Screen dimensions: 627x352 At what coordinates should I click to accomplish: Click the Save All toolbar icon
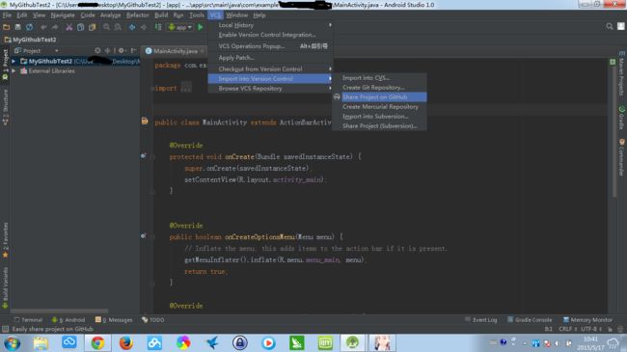pos(17,27)
